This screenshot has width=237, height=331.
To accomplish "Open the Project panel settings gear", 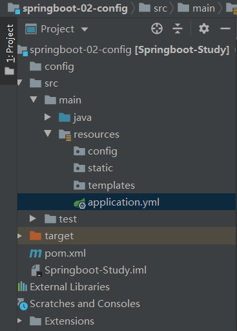I will point(204,28).
